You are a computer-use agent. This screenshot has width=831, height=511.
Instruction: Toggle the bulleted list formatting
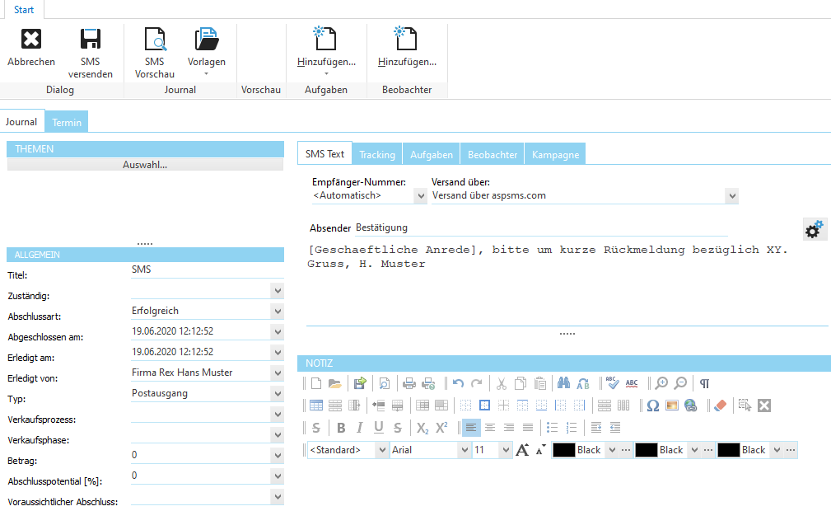pos(553,427)
